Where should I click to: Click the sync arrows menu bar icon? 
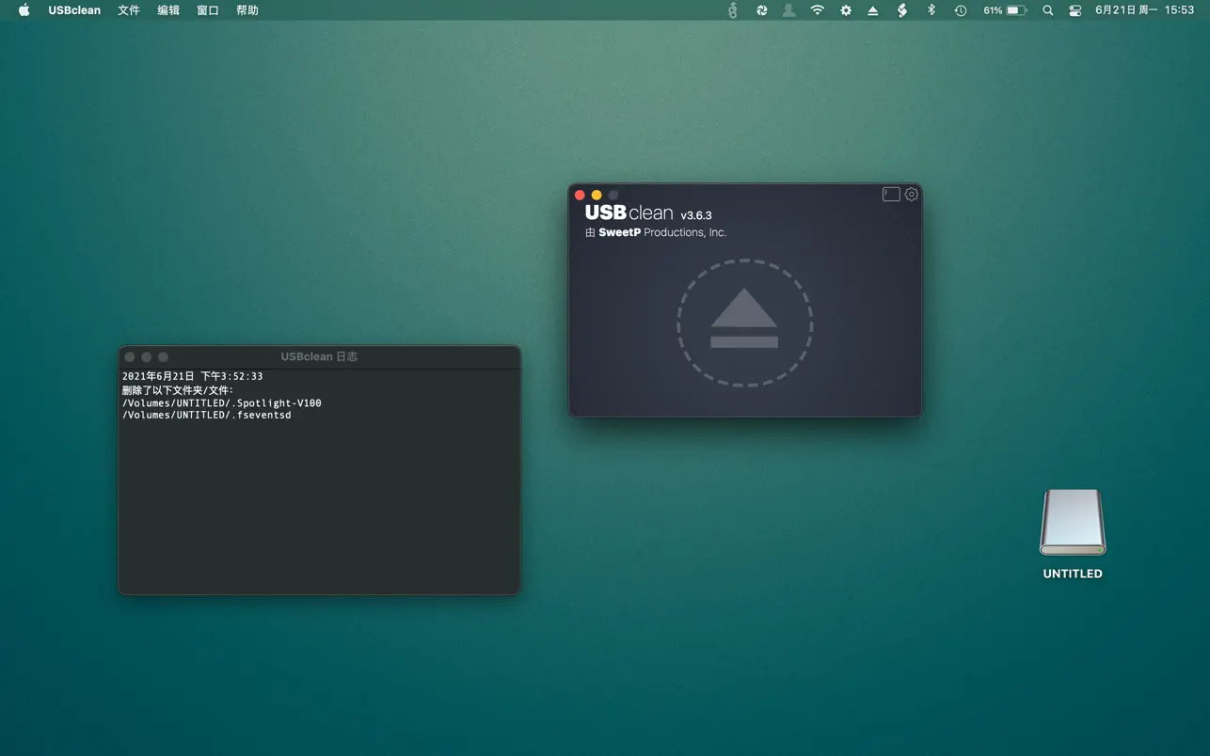761,10
